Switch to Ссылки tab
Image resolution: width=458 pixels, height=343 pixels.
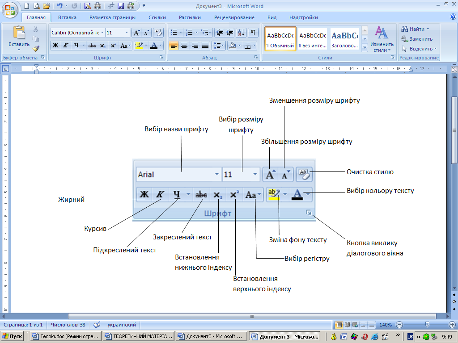pyautogui.click(x=157, y=17)
